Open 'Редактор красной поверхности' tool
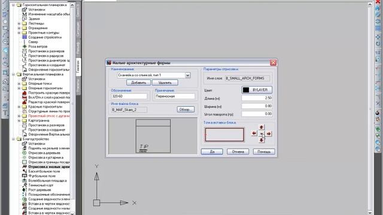The image size is (383, 215). 49,102
